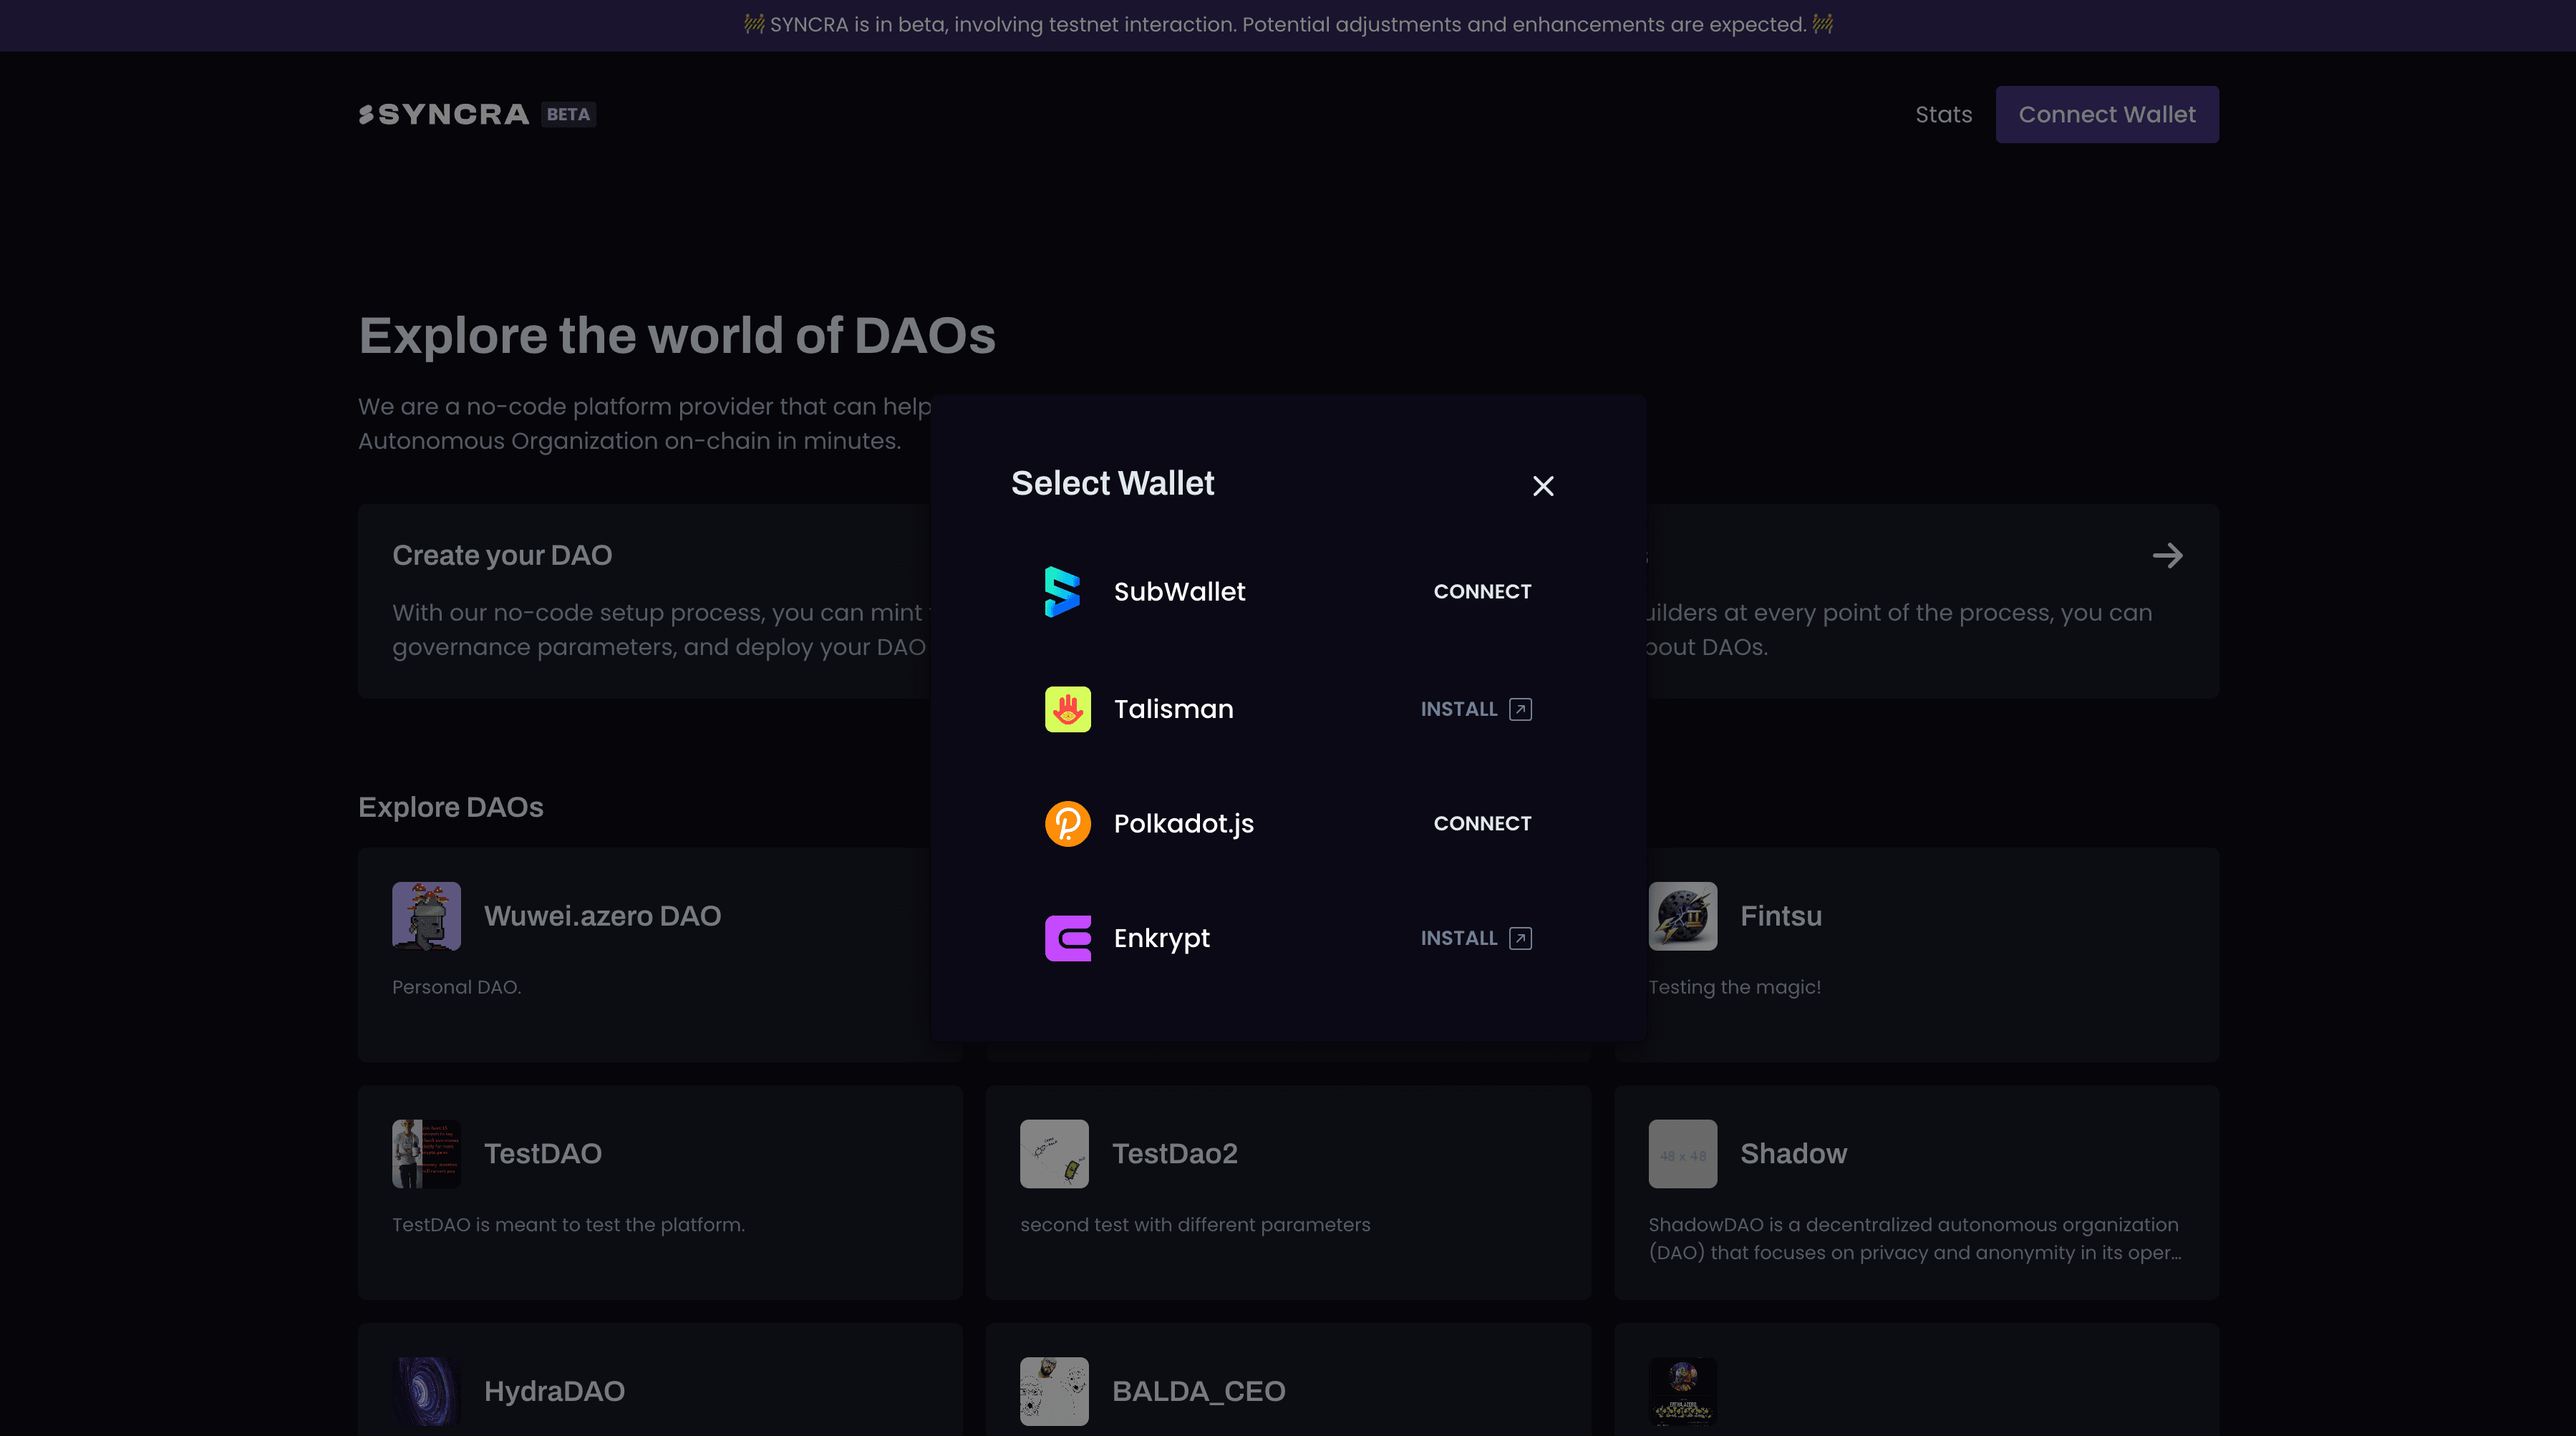Viewport: 2576px width, 1436px height.
Task: Click the Explore DAOs section heading
Action: [x=450, y=807]
